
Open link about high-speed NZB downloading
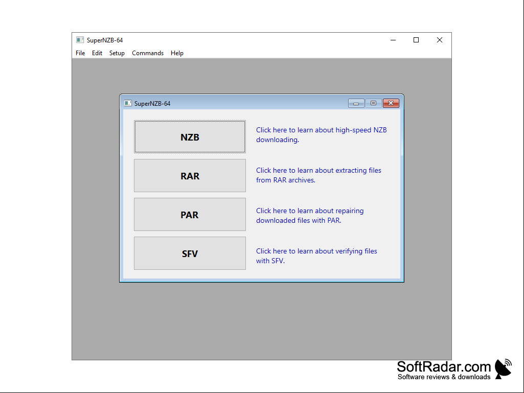coord(322,135)
